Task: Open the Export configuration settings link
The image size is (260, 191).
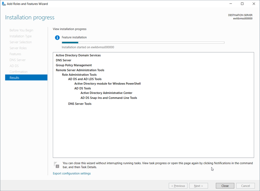Action: 72,173
